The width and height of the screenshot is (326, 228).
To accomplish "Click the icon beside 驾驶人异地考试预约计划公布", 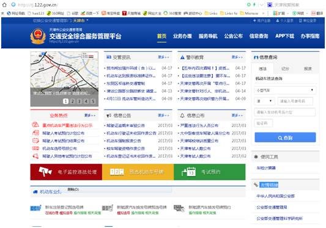I will (x=35, y=156).
